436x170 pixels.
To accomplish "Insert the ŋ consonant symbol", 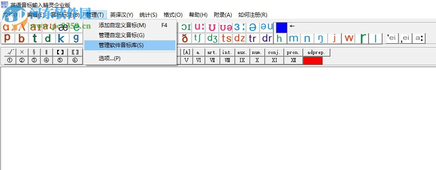I will point(321,38).
